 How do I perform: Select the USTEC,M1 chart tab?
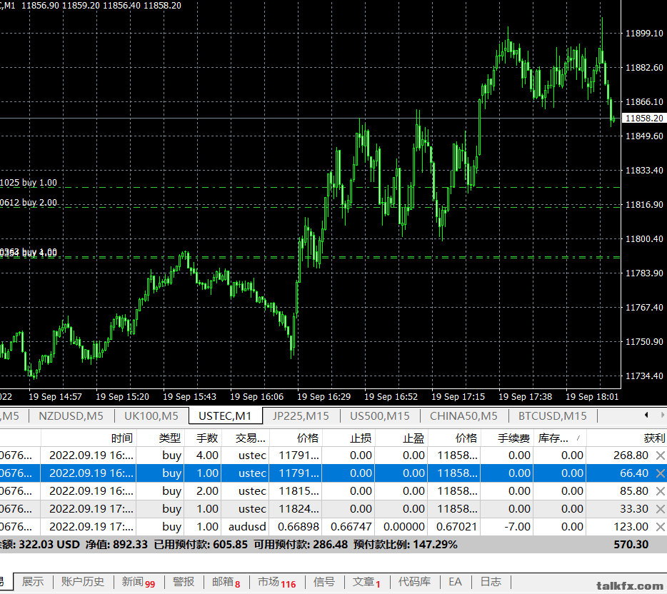click(225, 416)
